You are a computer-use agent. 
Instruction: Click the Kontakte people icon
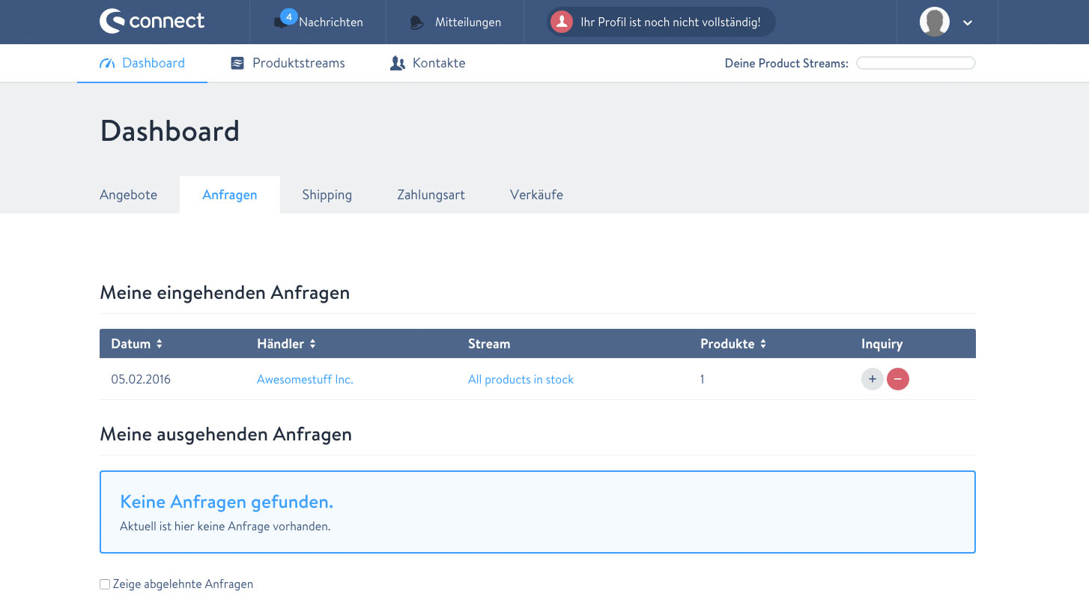pos(397,64)
